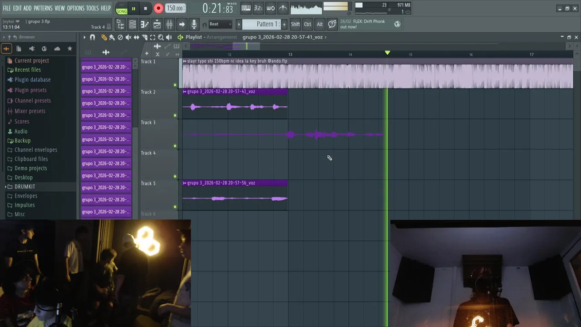Open the HELP menu
Screen dimensions: 581x327
pyautogui.click(x=106, y=8)
